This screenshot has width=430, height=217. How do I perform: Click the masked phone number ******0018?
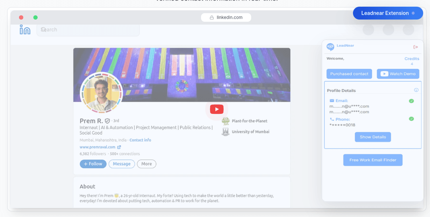click(342, 125)
